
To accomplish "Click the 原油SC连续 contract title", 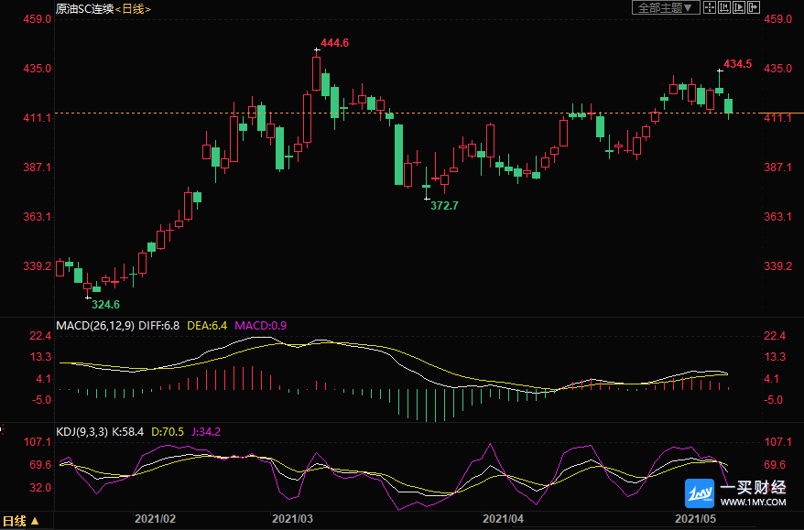I will pos(84,9).
